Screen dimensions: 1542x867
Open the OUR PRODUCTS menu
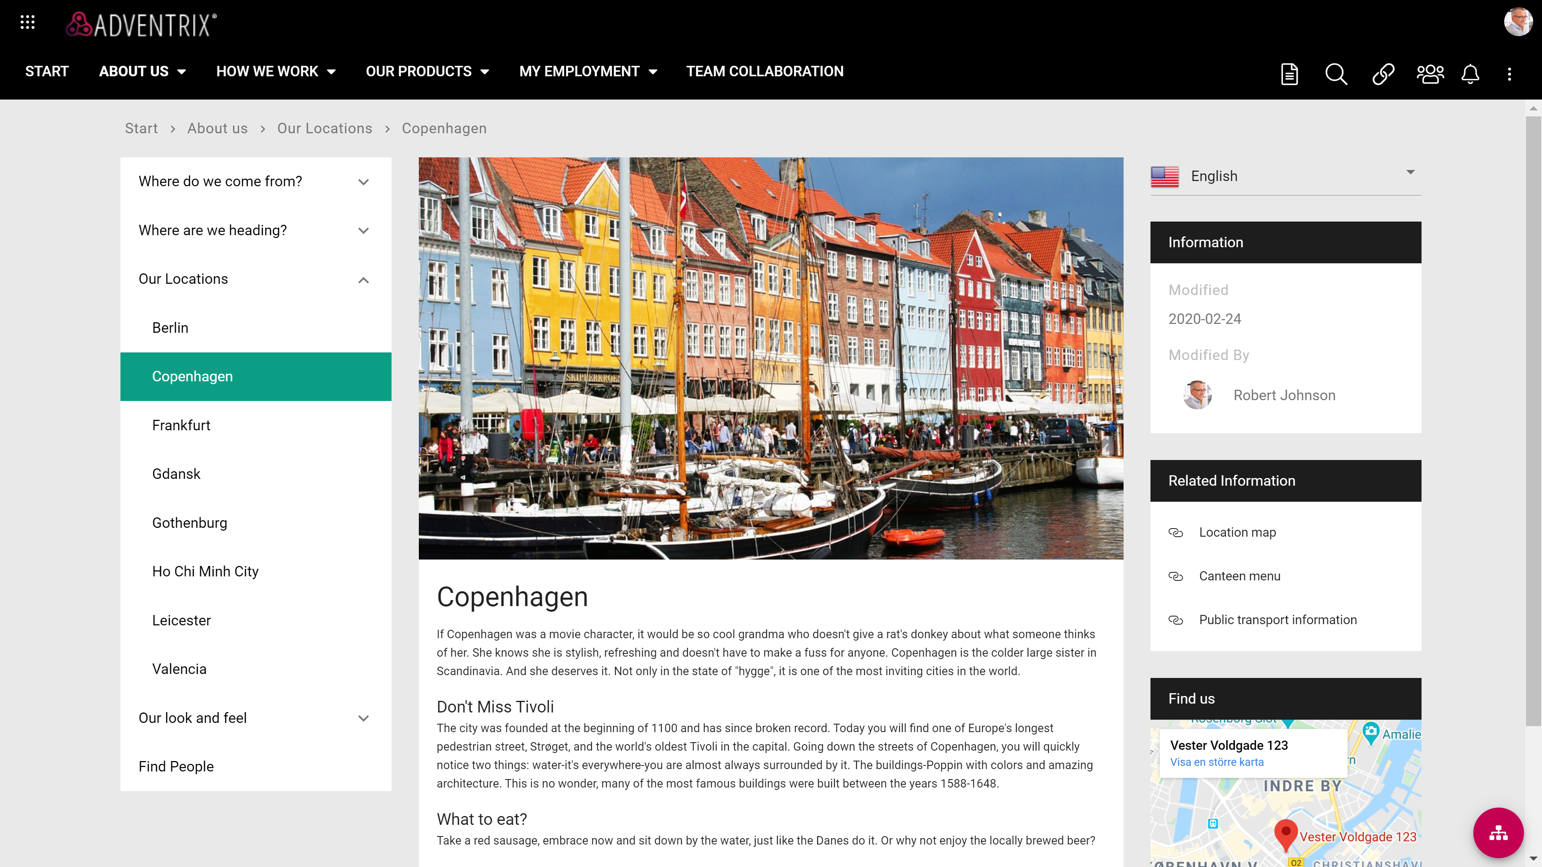click(427, 72)
